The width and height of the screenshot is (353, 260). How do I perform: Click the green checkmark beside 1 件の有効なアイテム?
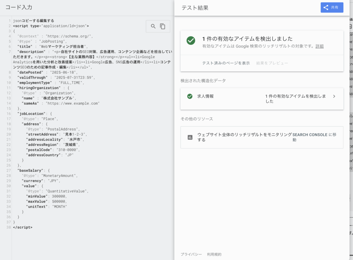[x=191, y=41]
